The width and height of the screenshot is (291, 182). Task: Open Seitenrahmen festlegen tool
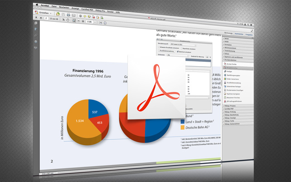(233, 86)
